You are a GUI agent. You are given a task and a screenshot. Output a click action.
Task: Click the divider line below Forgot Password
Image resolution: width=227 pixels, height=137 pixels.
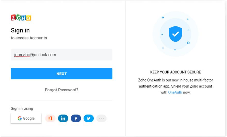(x=62, y=100)
